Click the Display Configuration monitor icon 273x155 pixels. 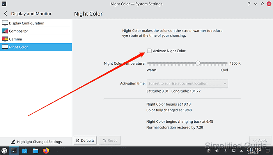tap(5, 23)
